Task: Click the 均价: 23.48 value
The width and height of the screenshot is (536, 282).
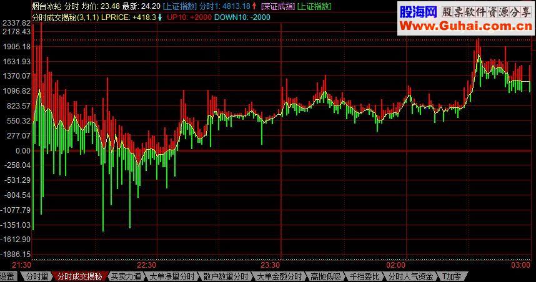Action: coord(101,6)
